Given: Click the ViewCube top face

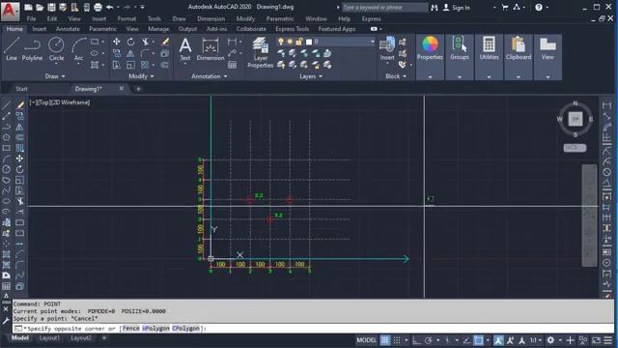Looking at the screenshot, I should point(576,119).
